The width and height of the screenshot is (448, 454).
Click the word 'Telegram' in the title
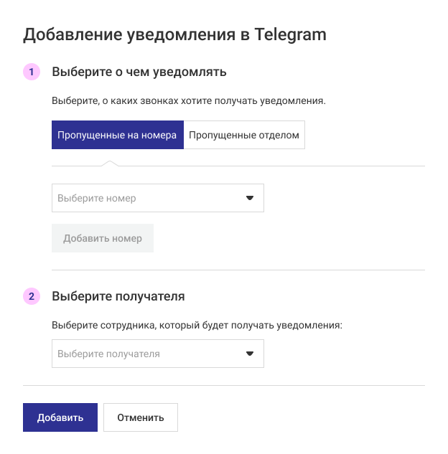click(x=291, y=34)
